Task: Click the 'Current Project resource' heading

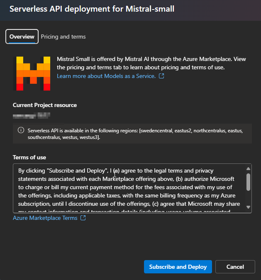Action: pos(45,105)
